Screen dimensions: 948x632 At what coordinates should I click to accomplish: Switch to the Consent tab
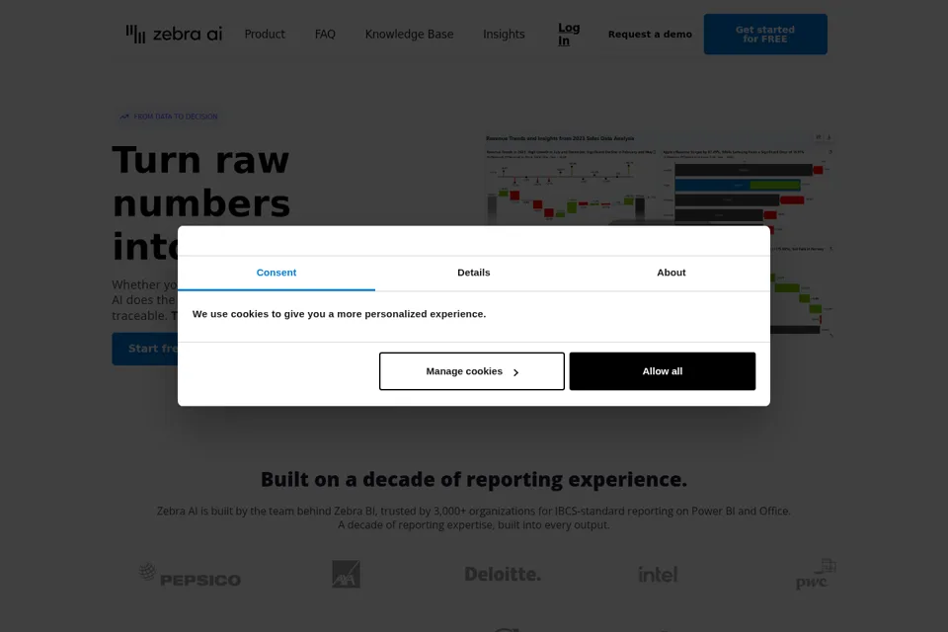(276, 273)
